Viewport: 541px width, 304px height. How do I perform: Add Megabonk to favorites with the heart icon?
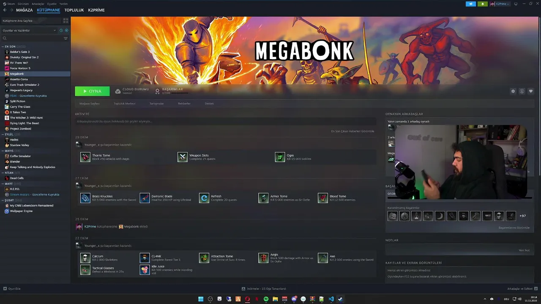531,91
